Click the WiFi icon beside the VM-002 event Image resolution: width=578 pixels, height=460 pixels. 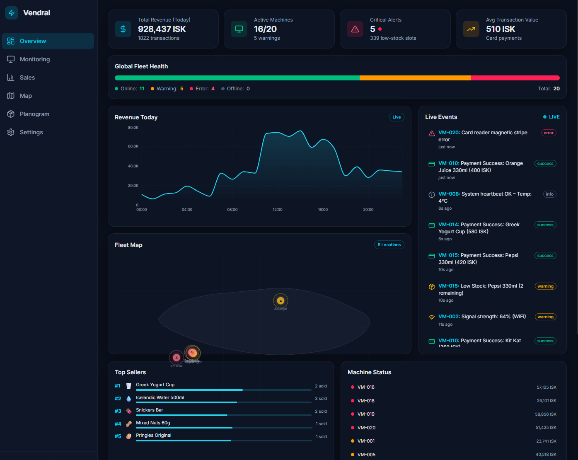pos(431,317)
